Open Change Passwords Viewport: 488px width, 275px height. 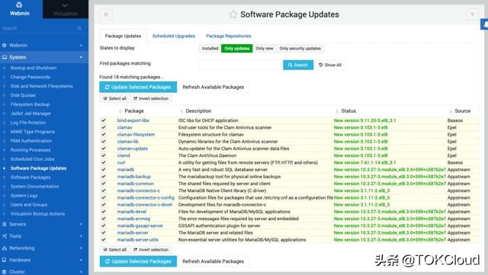30,77
